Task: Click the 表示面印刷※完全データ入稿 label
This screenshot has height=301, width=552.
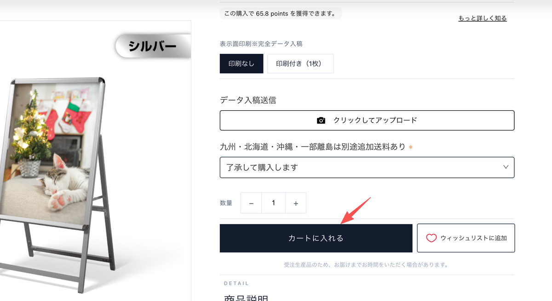Action: (x=261, y=44)
